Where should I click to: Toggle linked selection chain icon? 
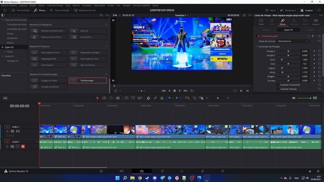coord(155,98)
